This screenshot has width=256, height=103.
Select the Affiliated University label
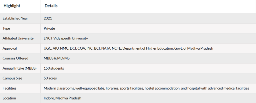[x=18, y=38]
